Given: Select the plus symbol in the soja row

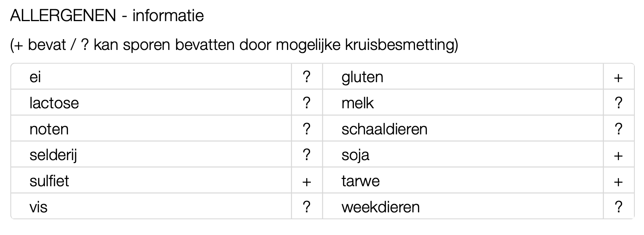Looking at the screenshot, I should (x=618, y=156).
